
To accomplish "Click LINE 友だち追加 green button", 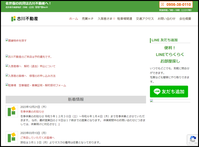I will (169, 92).
